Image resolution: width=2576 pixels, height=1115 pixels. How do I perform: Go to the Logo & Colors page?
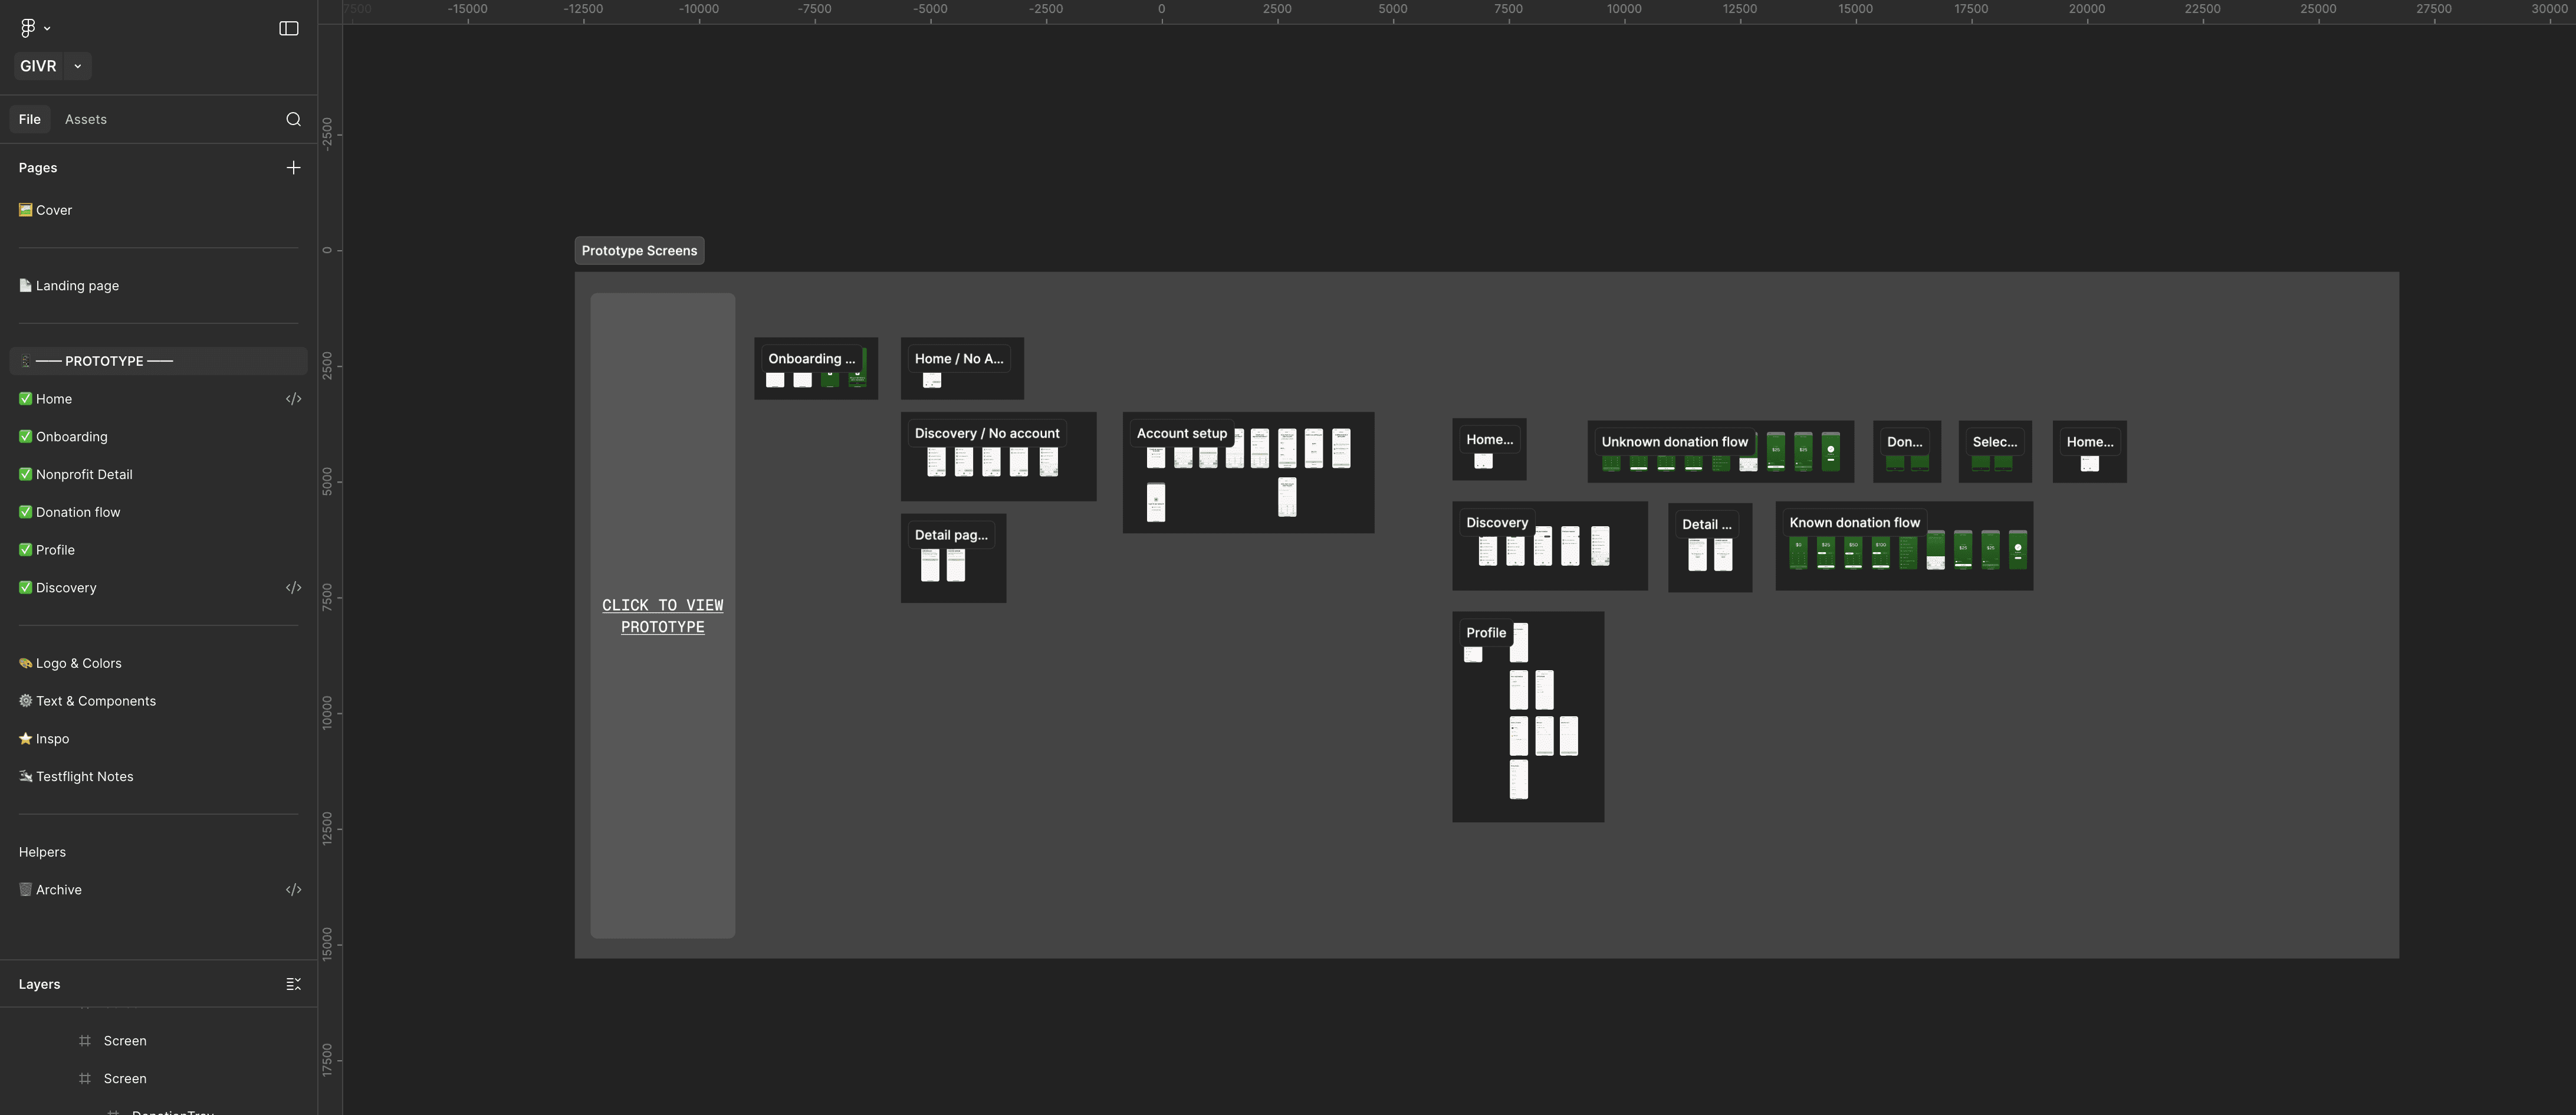79,663
